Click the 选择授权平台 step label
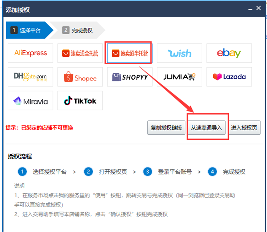The height and width of the screenshot is (232, 267). tap(50, 172)
